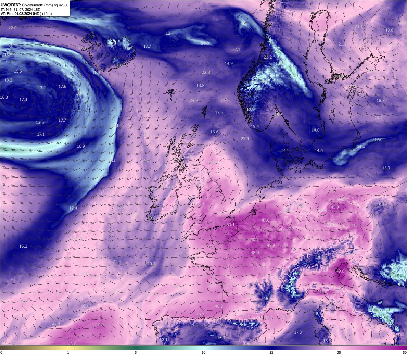This screenshot has width=407, height=355.
Task: Click the 50.7 value on the map
Action: click(254, 240)
